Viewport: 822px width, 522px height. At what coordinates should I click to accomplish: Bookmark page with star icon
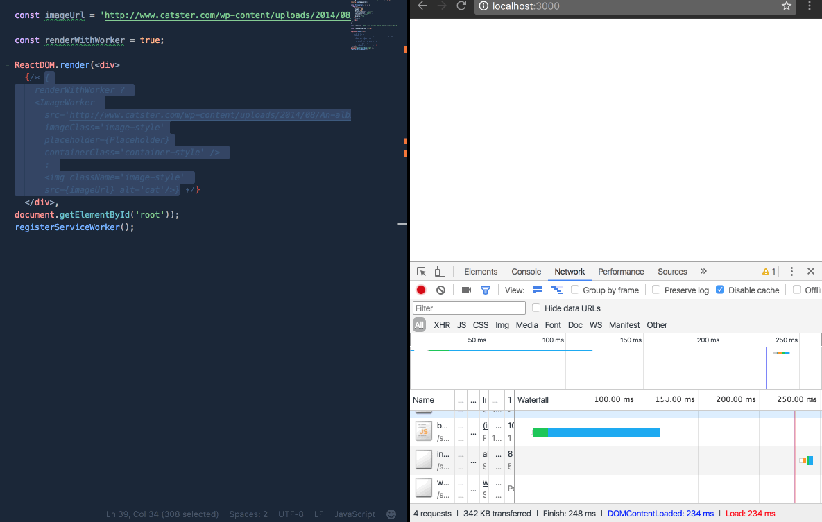pyautogui.click(x=787, y=6)
